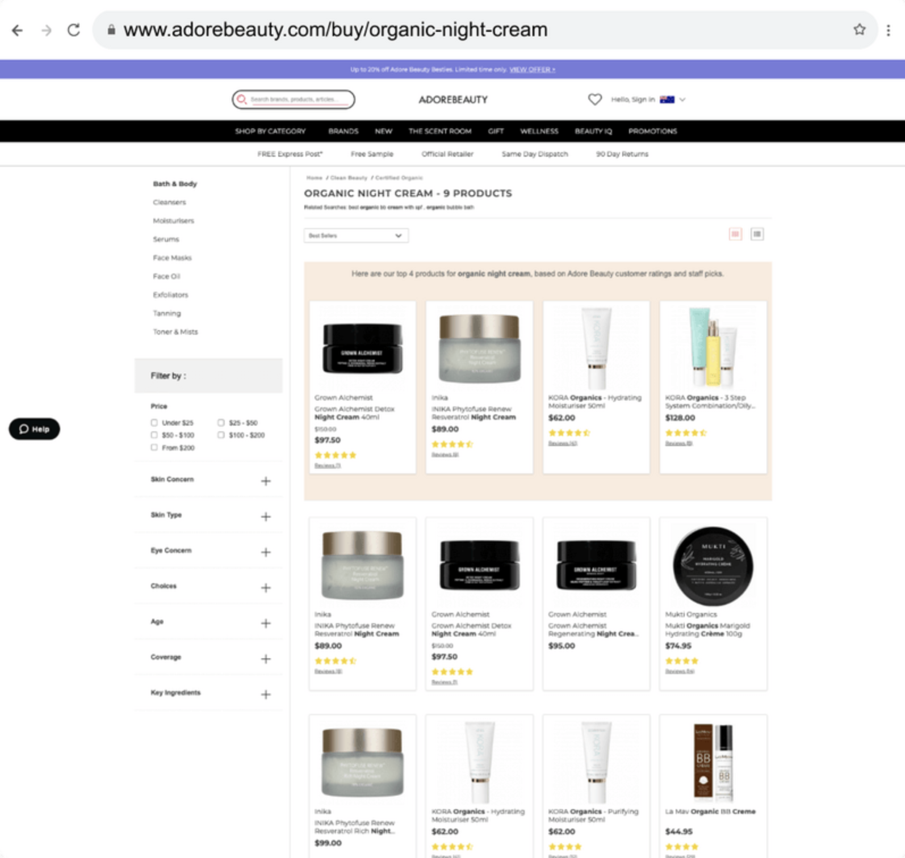Bookmark this page with the star icon

pyautogui.click(x=860, y=30)
